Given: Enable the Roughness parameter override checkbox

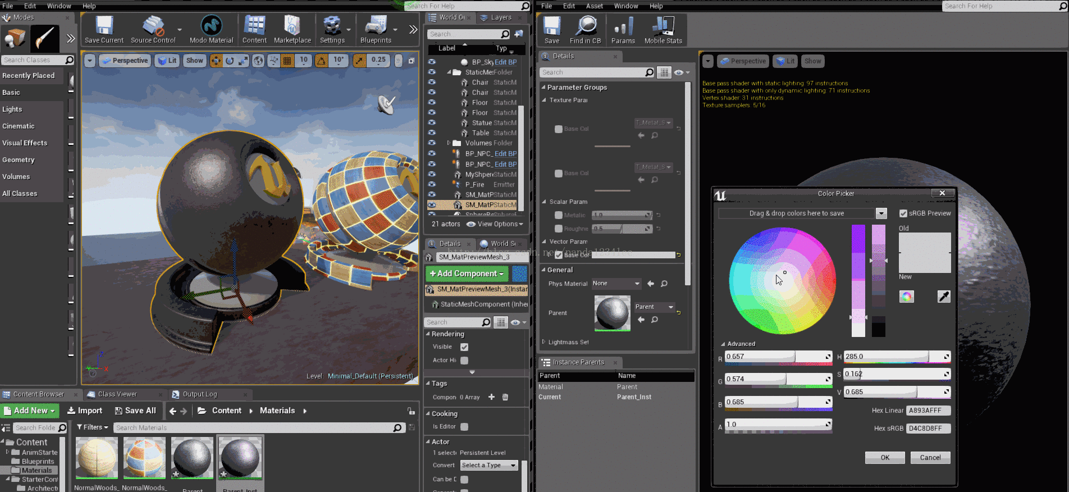Looking at the screenshot, I should coord(559,229).
